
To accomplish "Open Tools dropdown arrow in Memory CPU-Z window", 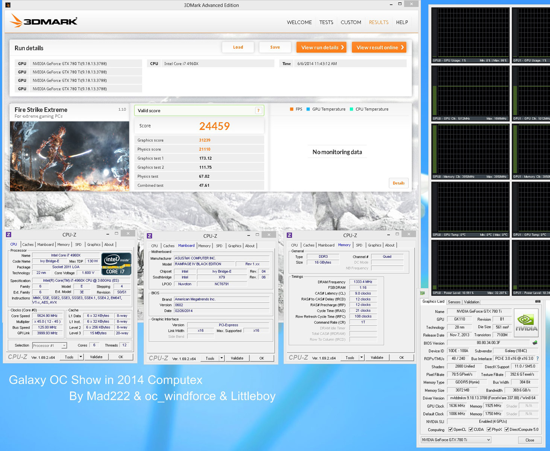I will (361, 357).
